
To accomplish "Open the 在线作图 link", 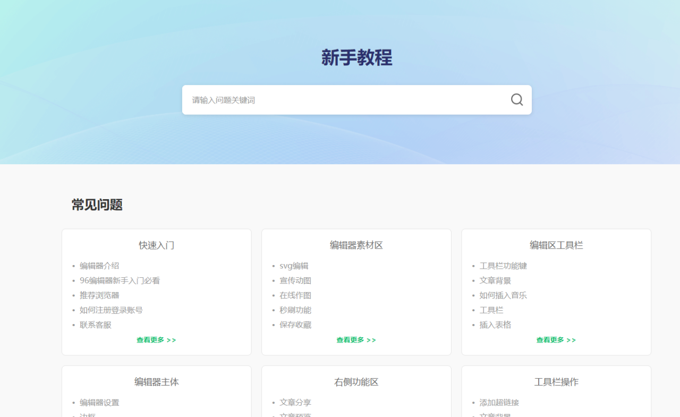I will [x=295, y=295].
